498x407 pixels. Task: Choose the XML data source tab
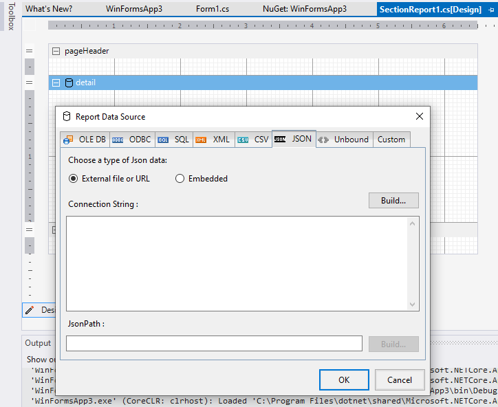[213, 139]
